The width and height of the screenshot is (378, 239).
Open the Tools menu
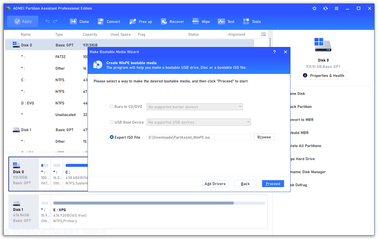[252, 21]
